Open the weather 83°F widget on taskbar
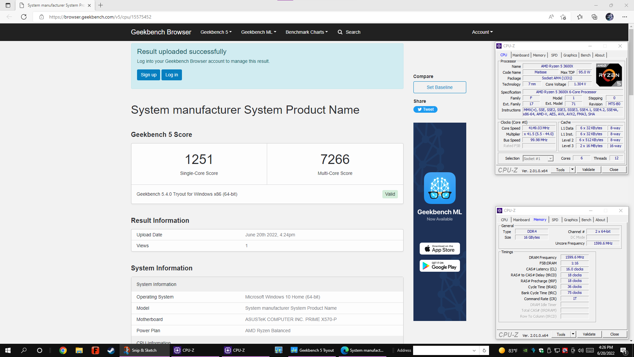This screenshot has height=357, width=634. (508, 350)
